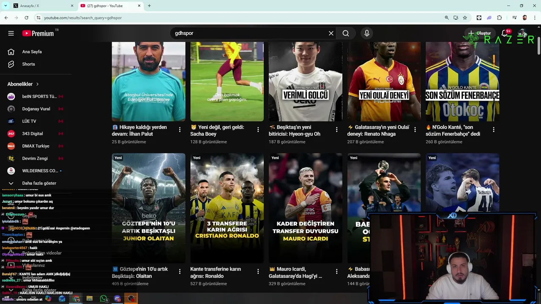This screenshot has height=304, width=541.
Task: Open Doğanay Vural channel subscription
Action: pos(36,109)
